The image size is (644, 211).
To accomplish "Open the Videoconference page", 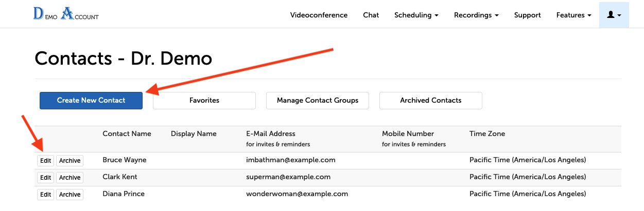I will 319,15.
